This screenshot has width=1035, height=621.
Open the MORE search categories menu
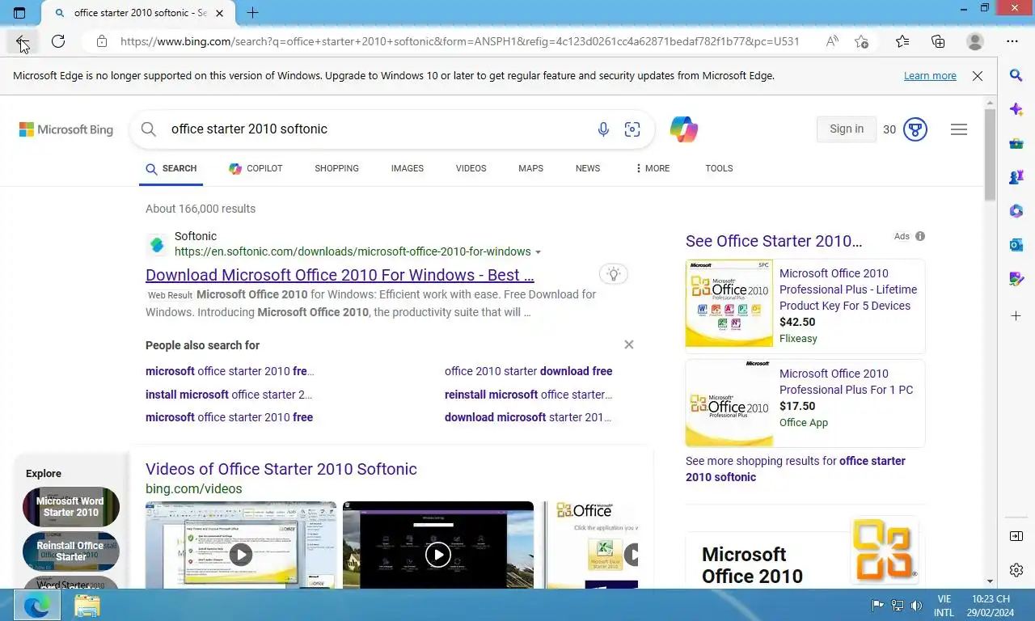pyautogui.click(x=653, y=168)
